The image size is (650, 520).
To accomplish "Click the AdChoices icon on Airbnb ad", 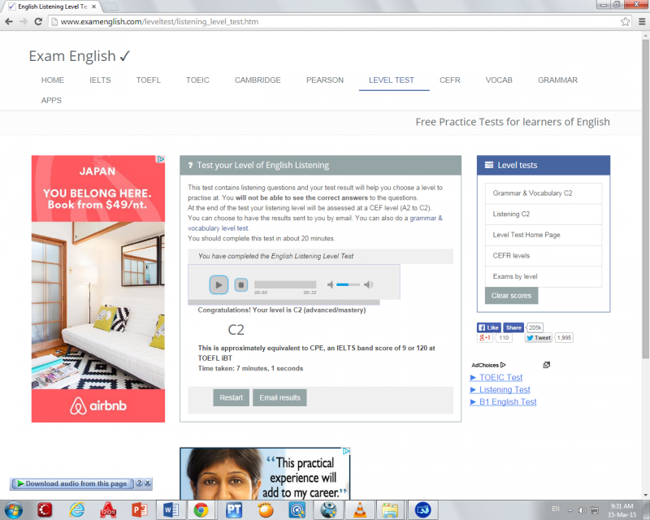I will point(160,159).
